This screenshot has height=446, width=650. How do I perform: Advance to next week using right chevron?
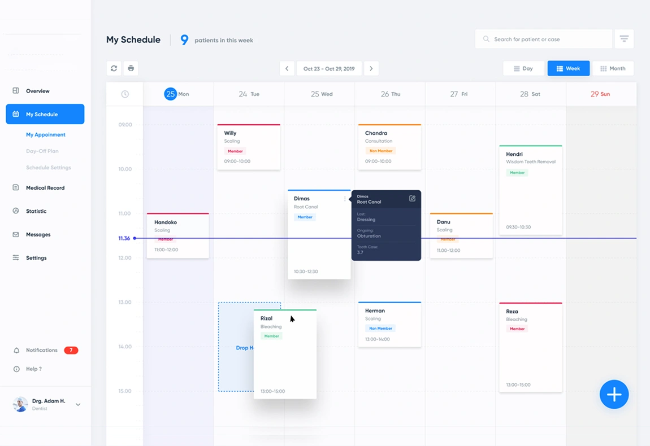tap(371, 68)
